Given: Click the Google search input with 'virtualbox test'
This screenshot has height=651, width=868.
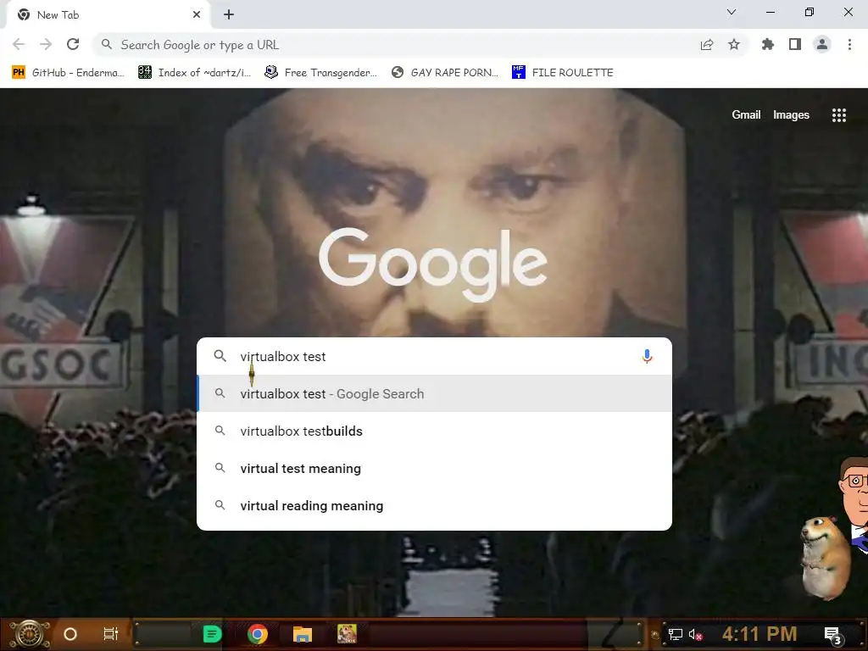Looking at the screenshot, I should tap(435, 357).
